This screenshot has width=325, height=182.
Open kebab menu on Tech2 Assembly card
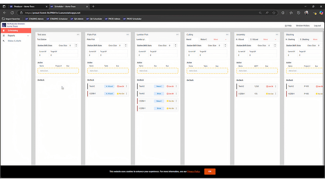click(275, 86)
